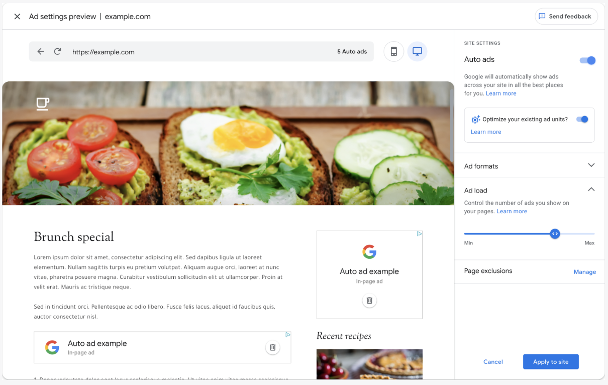Click AdChoices icon on sidebar ad
608x385 pixels.
(420, 234)
